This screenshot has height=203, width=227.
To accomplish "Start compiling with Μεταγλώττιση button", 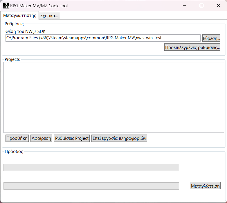I will (x=205, y=186).
